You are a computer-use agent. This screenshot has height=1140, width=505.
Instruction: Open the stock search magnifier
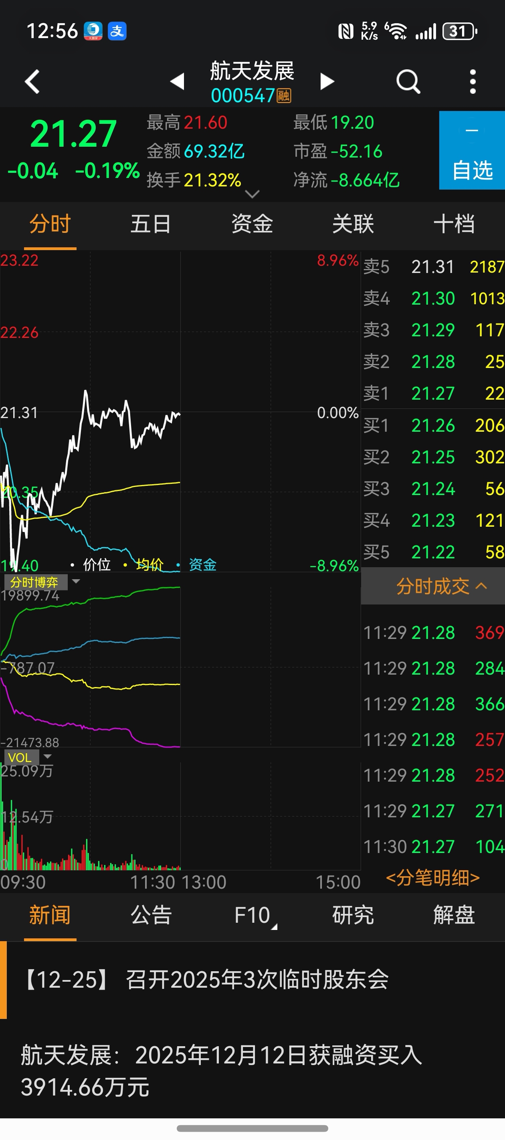tap(408, 81)
